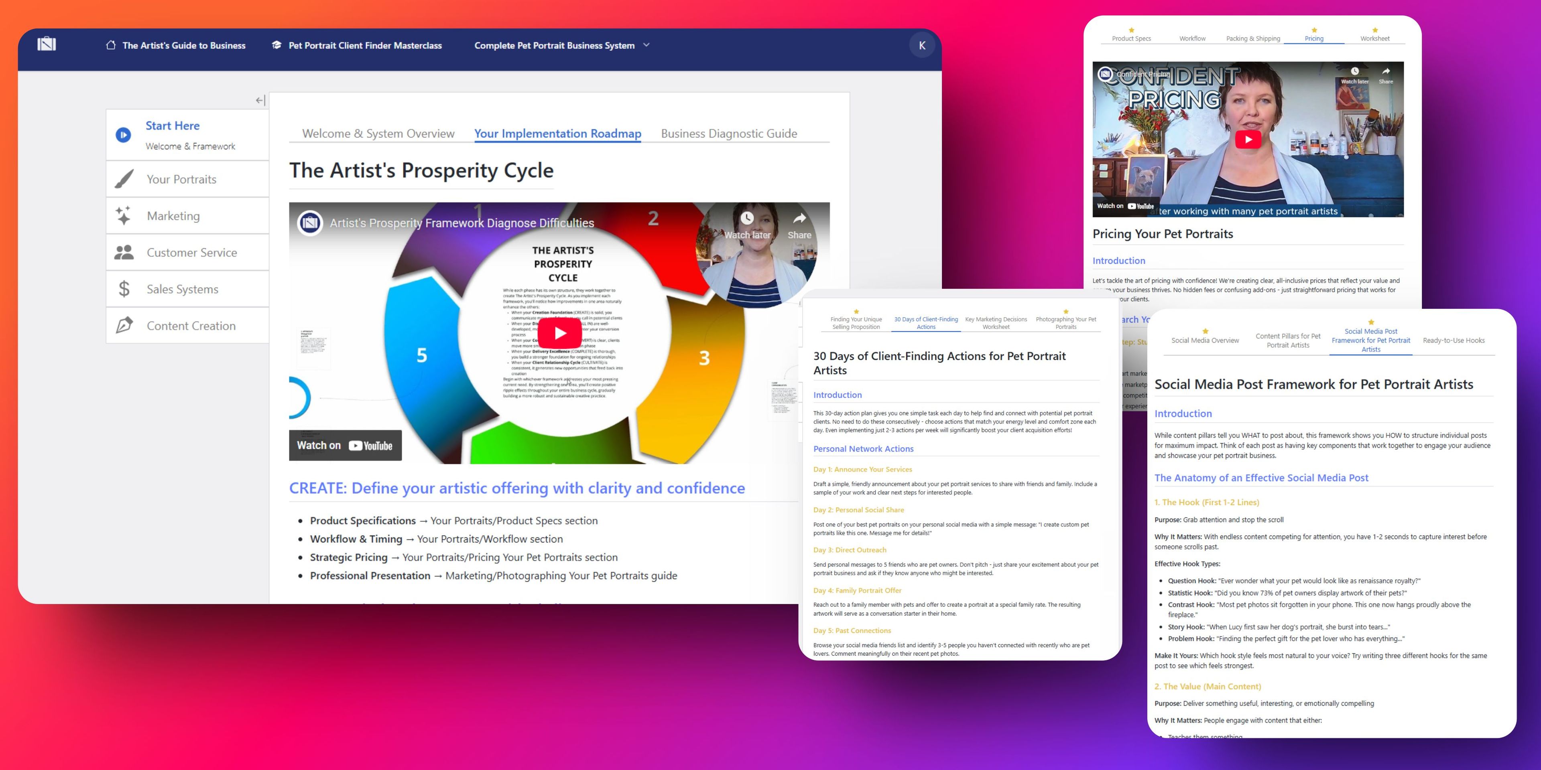Collapse the sidebar with arrow icon

260,100
